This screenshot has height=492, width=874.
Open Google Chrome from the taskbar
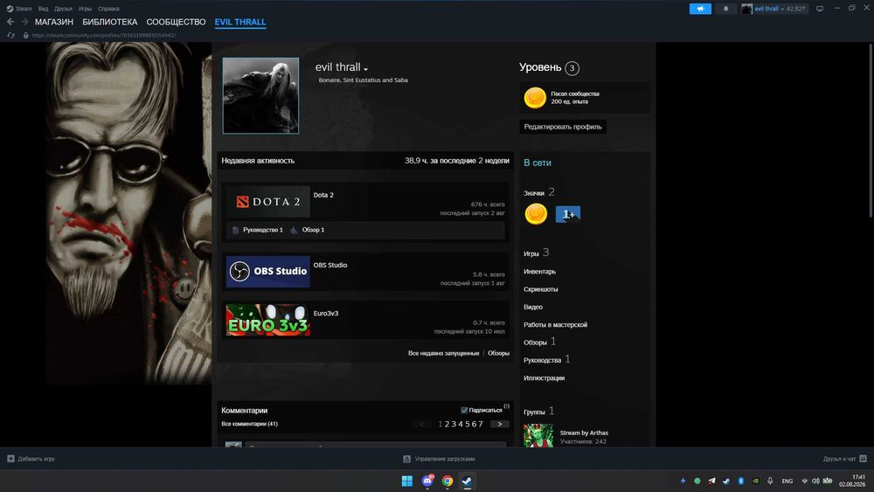[x=447, y=481]
